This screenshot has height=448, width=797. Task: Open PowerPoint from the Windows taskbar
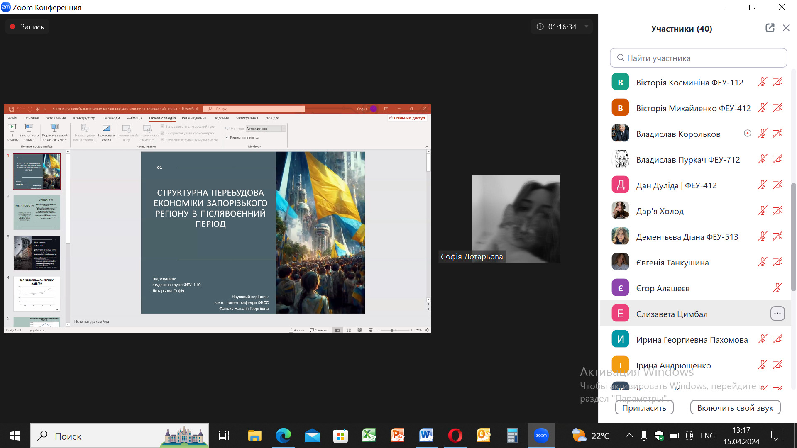coord(397,436)
